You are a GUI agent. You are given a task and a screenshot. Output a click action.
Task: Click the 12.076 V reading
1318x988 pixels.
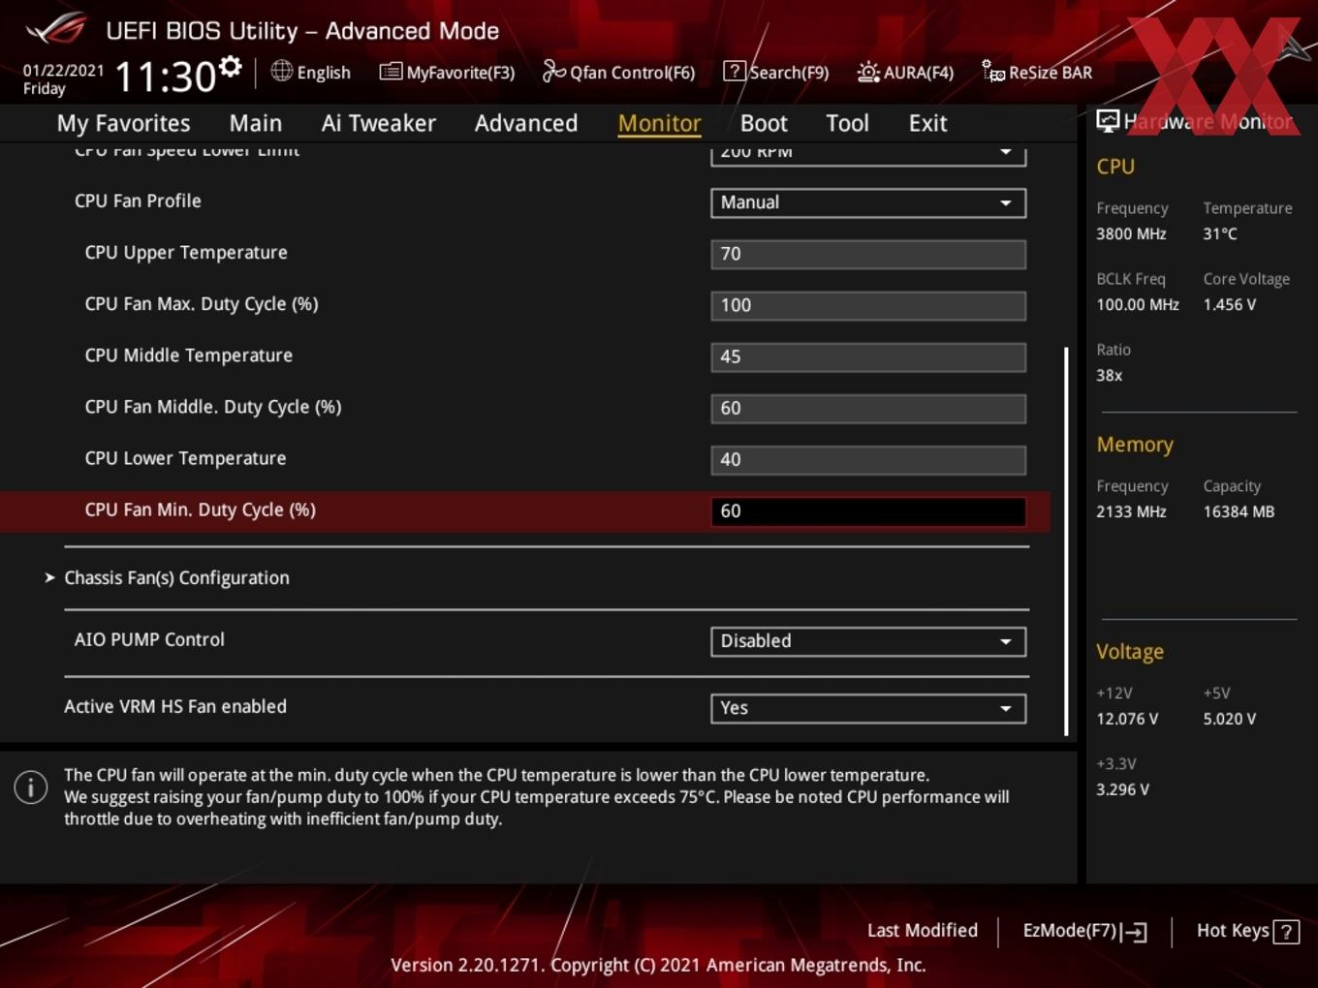point(1127,719)
